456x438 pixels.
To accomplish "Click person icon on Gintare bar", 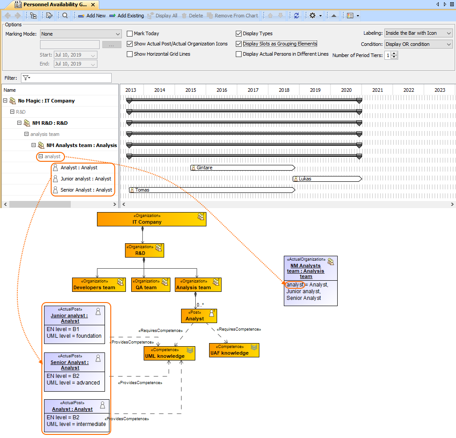I will click(194, 168).
